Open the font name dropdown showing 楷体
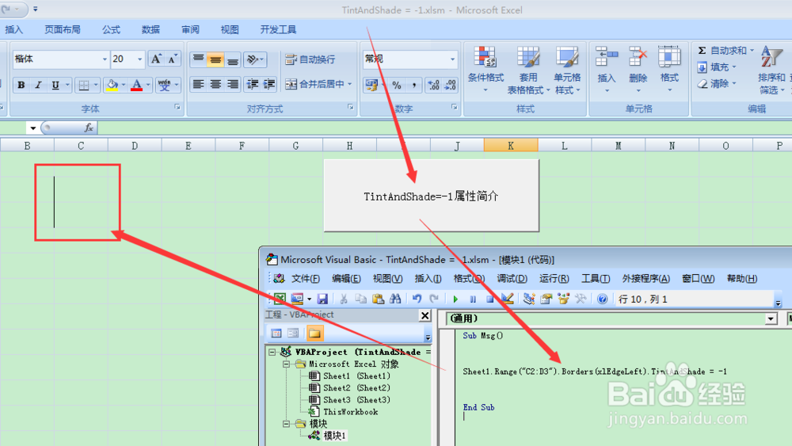 tap(105, 59)
